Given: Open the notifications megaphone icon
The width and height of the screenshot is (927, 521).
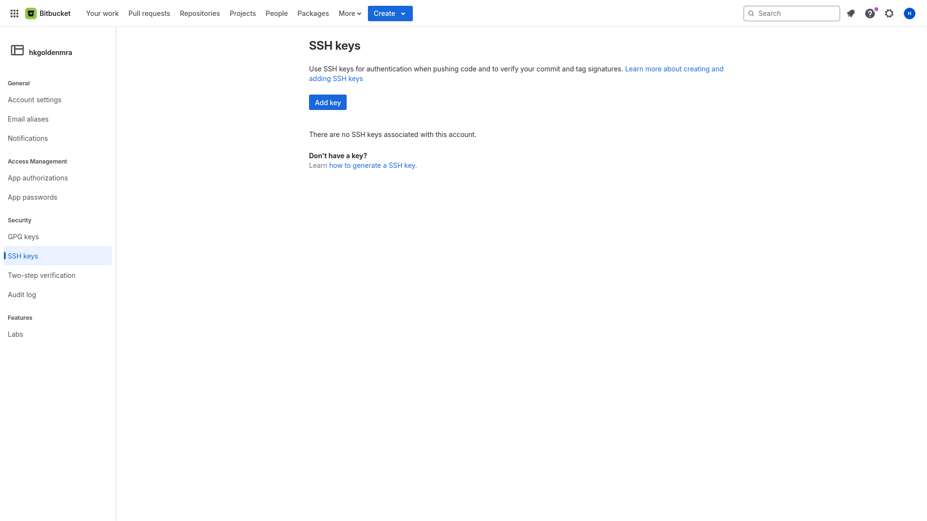Looking at the screenshot, I should (x=851, y=14).
